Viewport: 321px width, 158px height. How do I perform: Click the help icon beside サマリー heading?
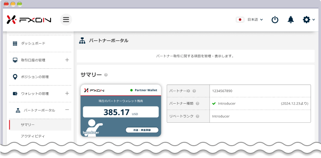pyautogui.click(x=106, y=75)
